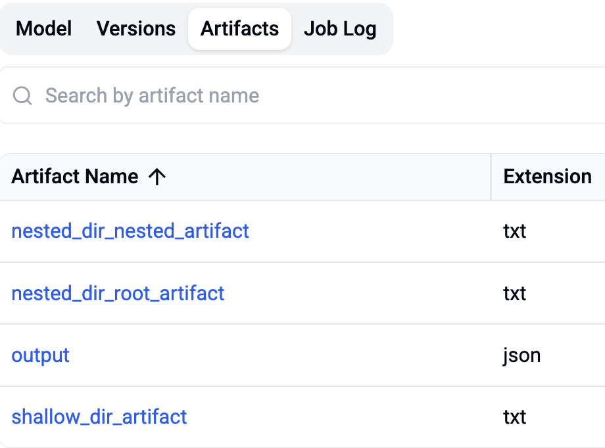
Task: Click the json extension label
Action: coord(522,355)
